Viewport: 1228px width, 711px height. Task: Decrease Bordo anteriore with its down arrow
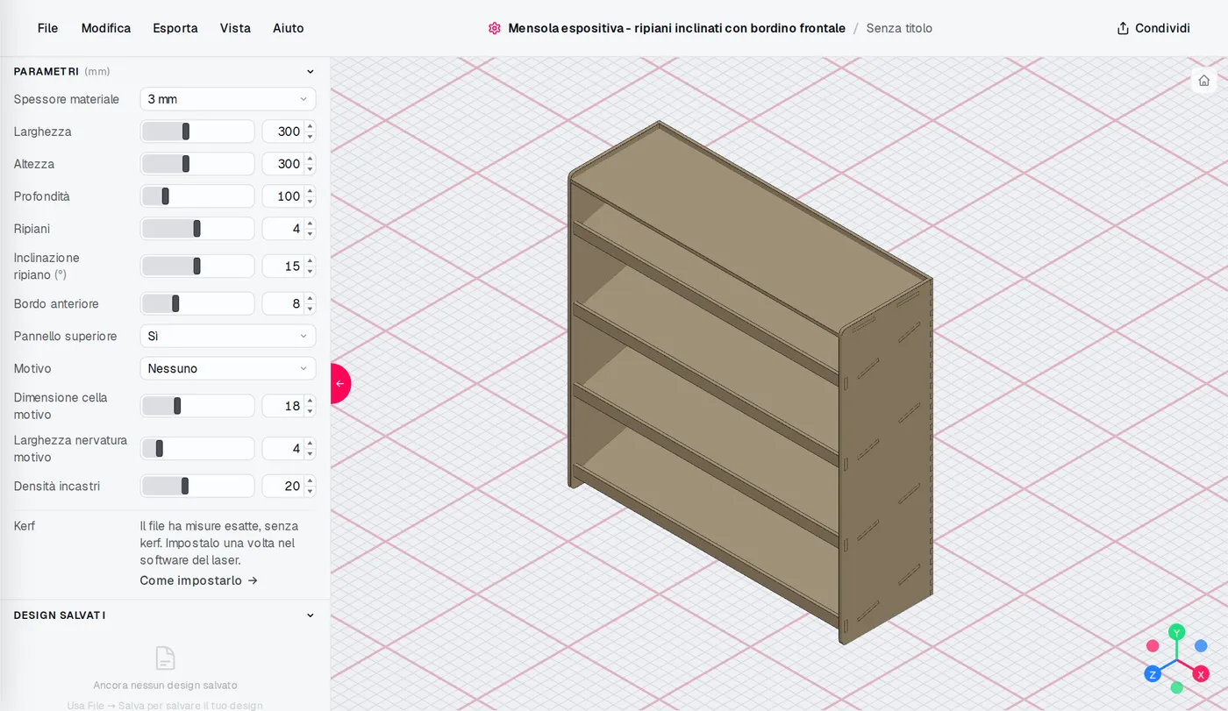310,309
